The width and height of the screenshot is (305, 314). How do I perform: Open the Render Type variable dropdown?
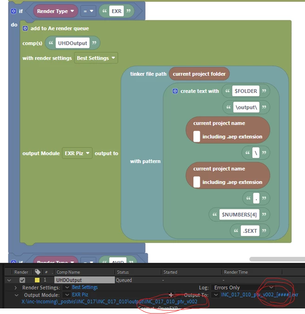click(x=55, y=11)
